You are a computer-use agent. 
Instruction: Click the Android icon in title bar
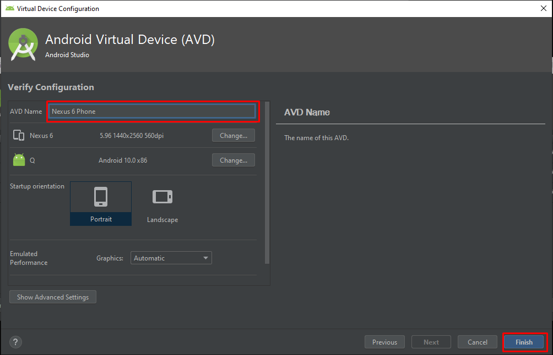9,9
